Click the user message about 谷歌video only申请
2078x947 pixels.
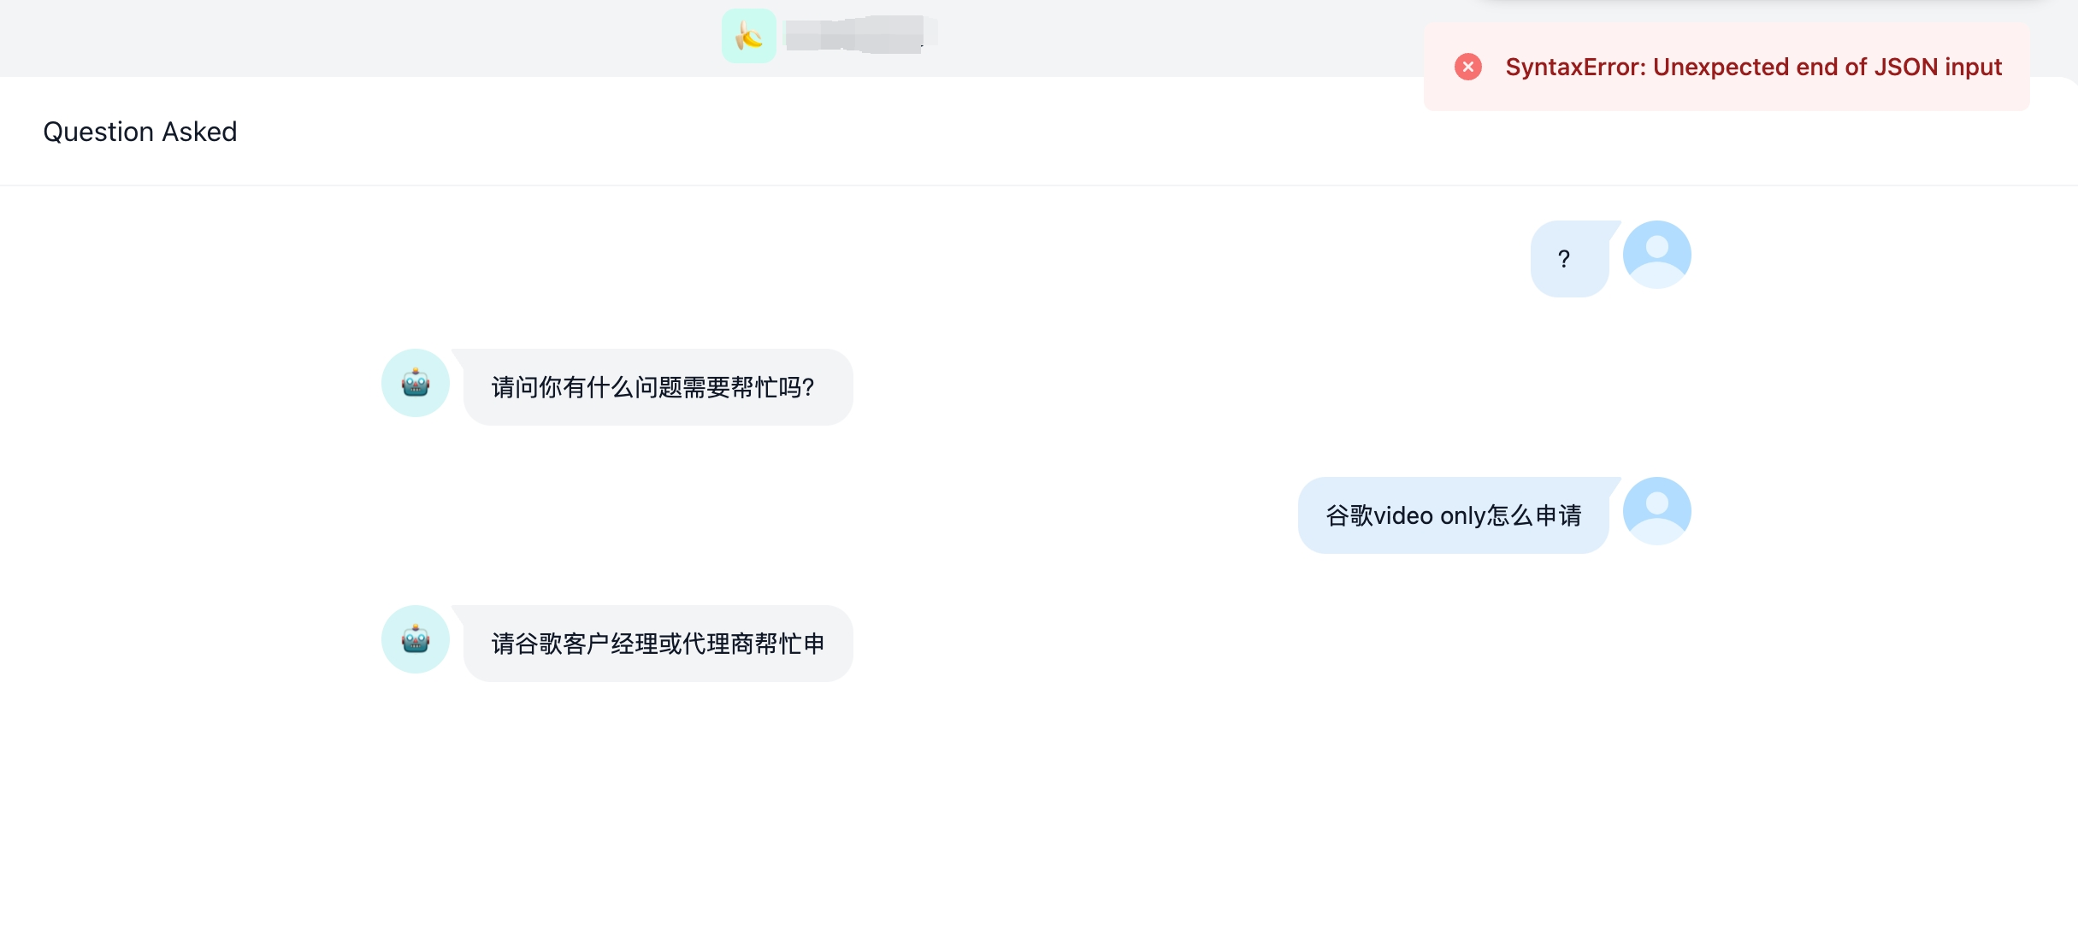(x=1453, y=515)
